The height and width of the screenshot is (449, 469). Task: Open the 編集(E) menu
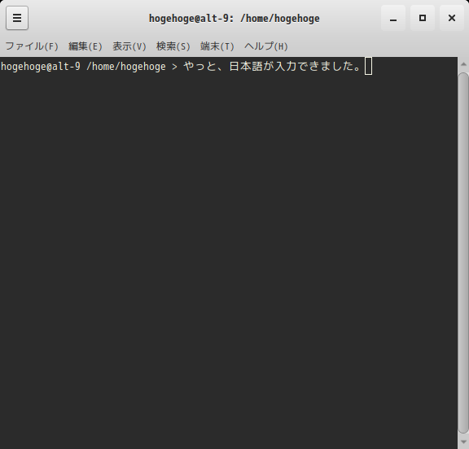click(85, 46)
